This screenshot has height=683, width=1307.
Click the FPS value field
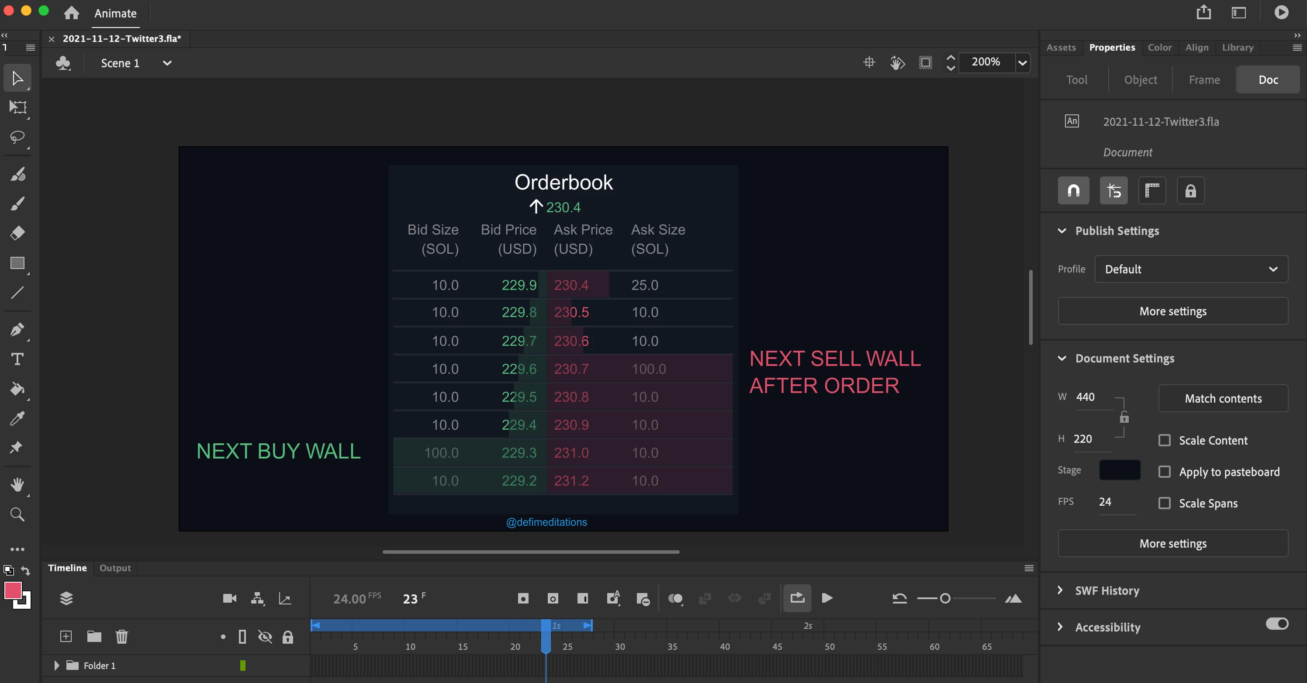(1105, 501)
